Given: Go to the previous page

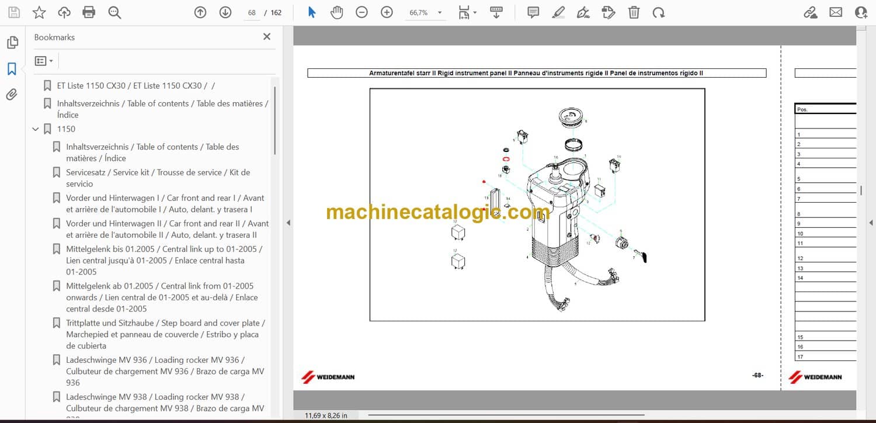Looking at the screenshot, I should (200, 12).
